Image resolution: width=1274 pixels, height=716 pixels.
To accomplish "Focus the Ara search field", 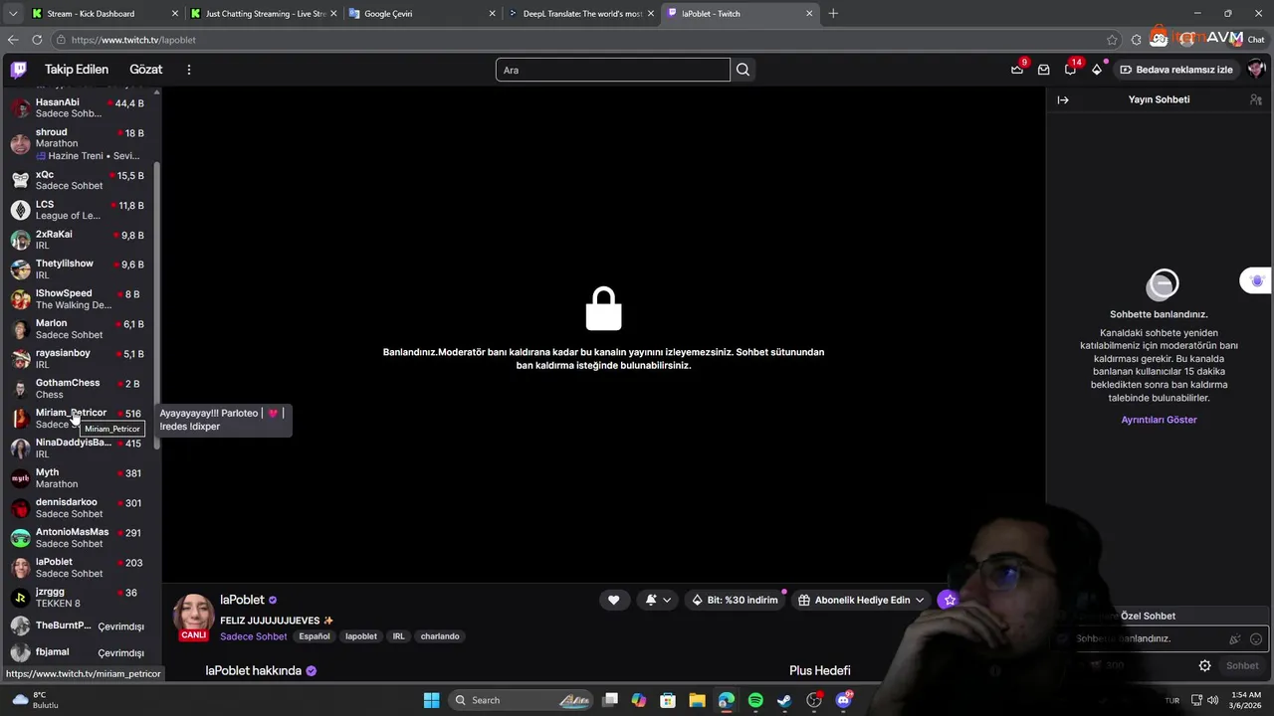I will pos(612,70).
